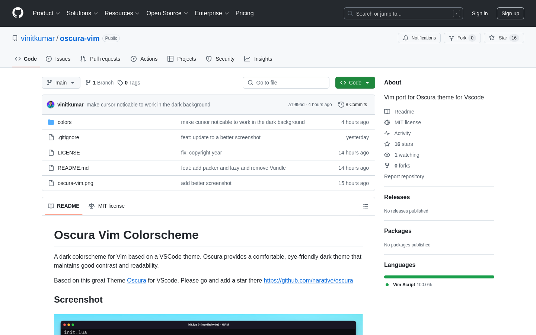Click vinitkumar's avatar in commit row

click(x=51, y=105)
